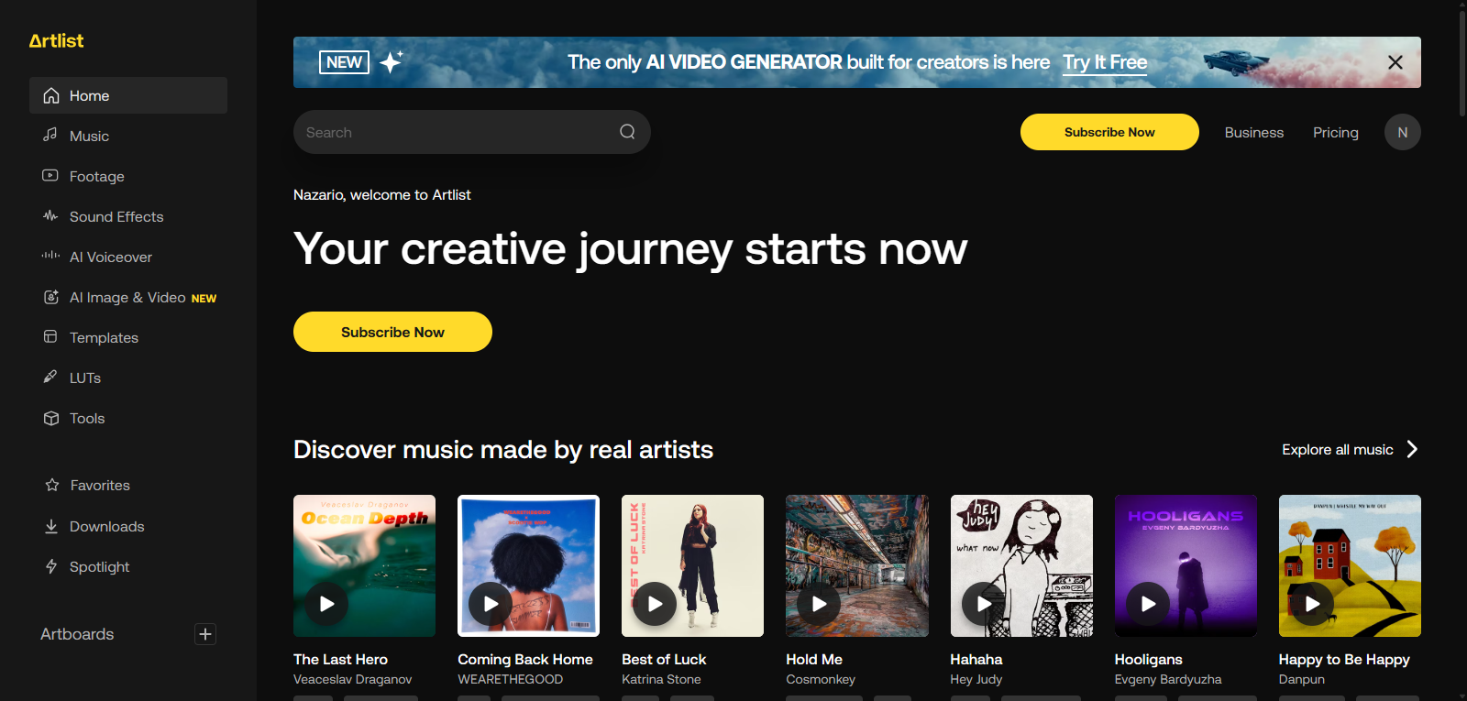Click the Happy to Be Happy title
1467x701 pixels.
point(1344,659)
